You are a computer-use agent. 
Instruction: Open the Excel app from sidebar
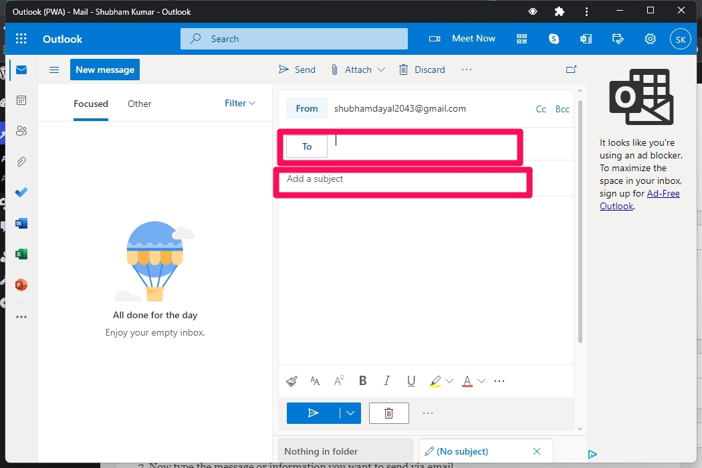click(21, 254)
